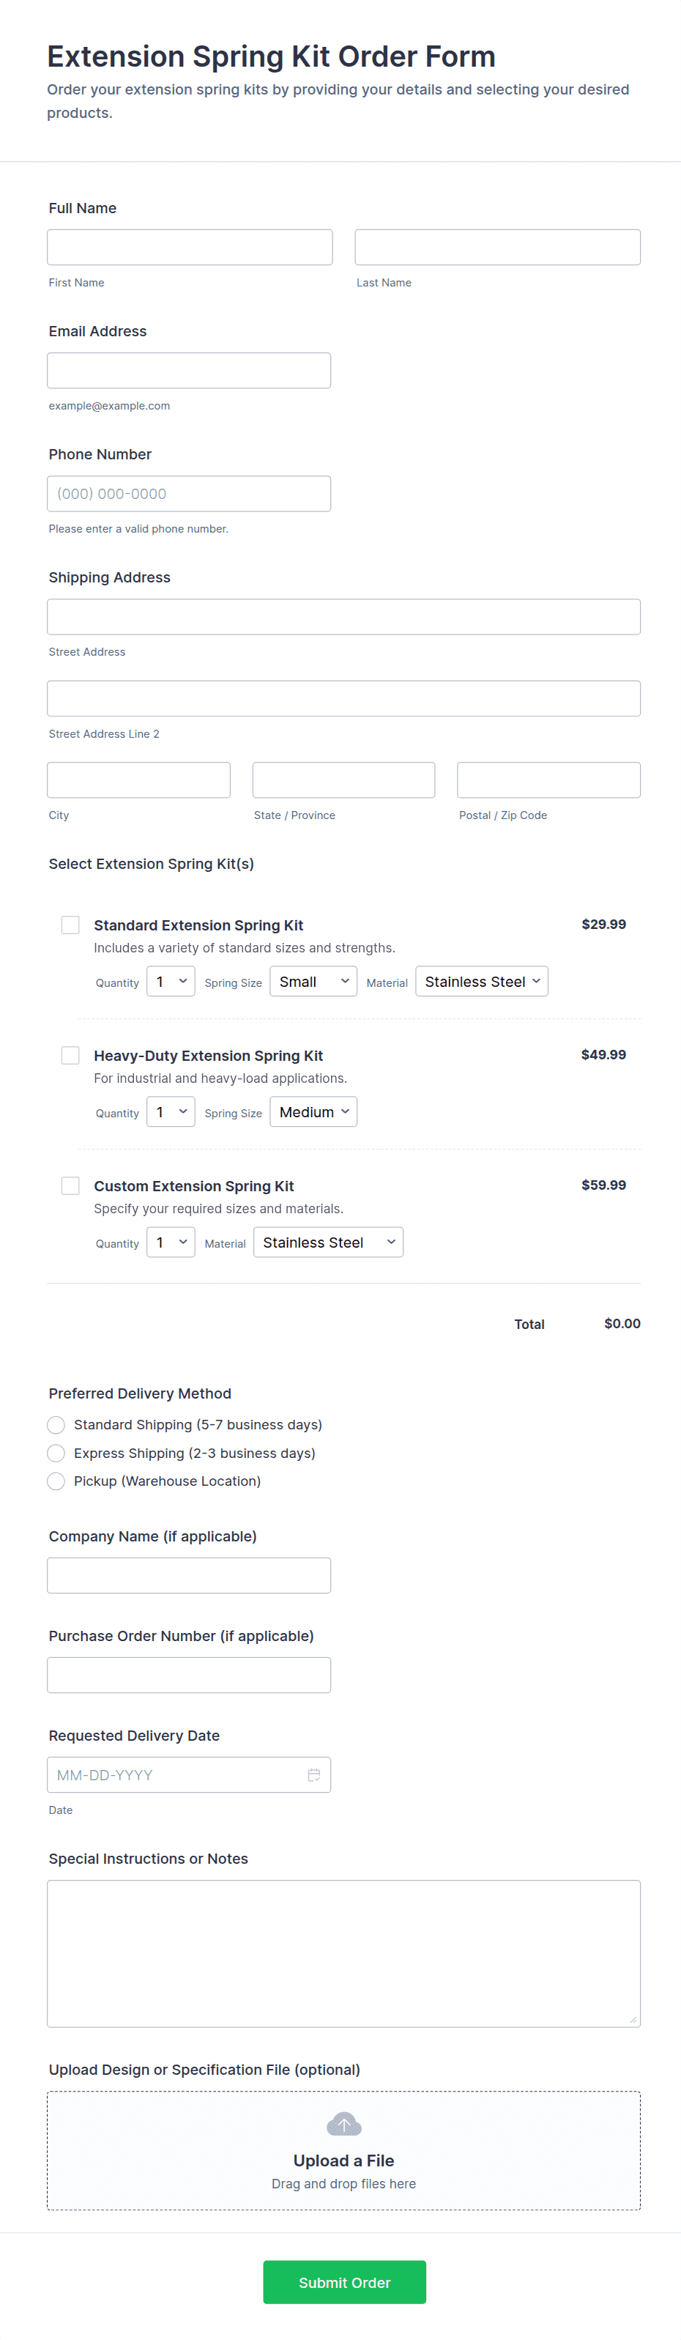
Task: Select Pickup at Warehouse Location
Action: 56,1481
